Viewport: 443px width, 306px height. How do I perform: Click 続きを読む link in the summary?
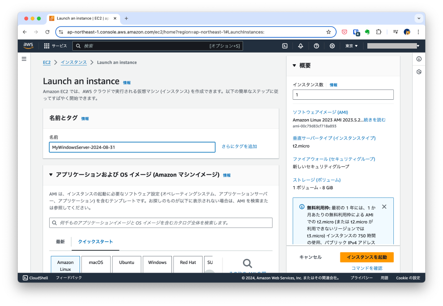pos(375,120)
